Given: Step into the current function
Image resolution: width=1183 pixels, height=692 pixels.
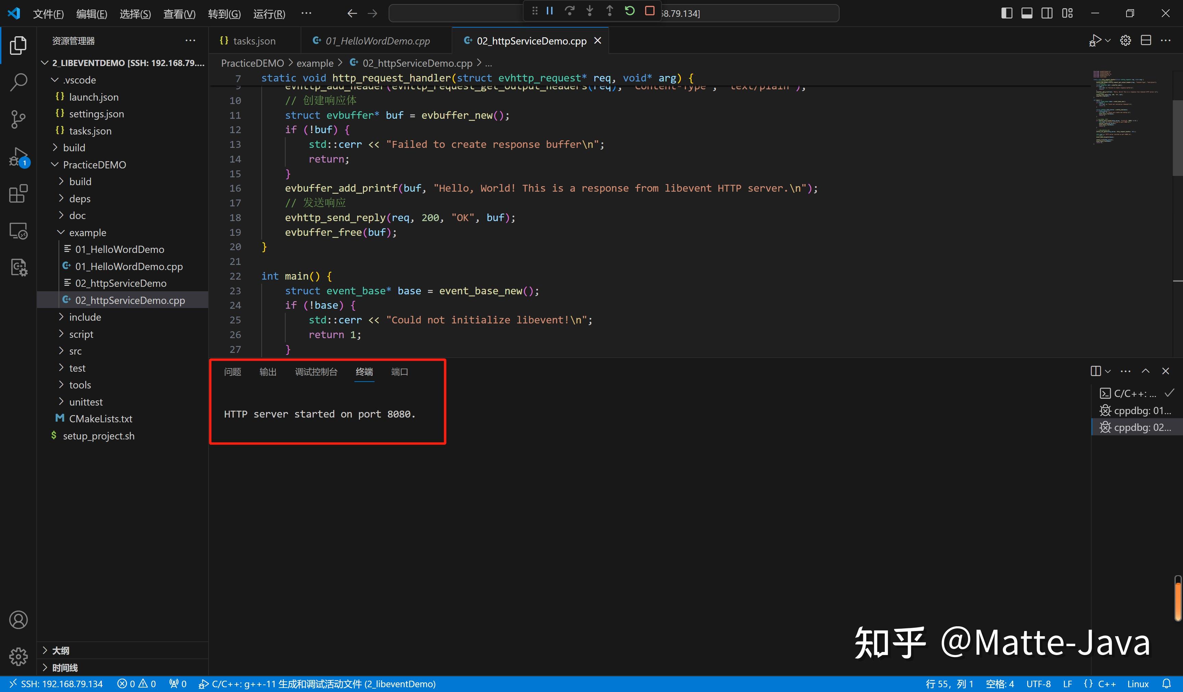Looking at the screenshot, I should click(590, 11).
